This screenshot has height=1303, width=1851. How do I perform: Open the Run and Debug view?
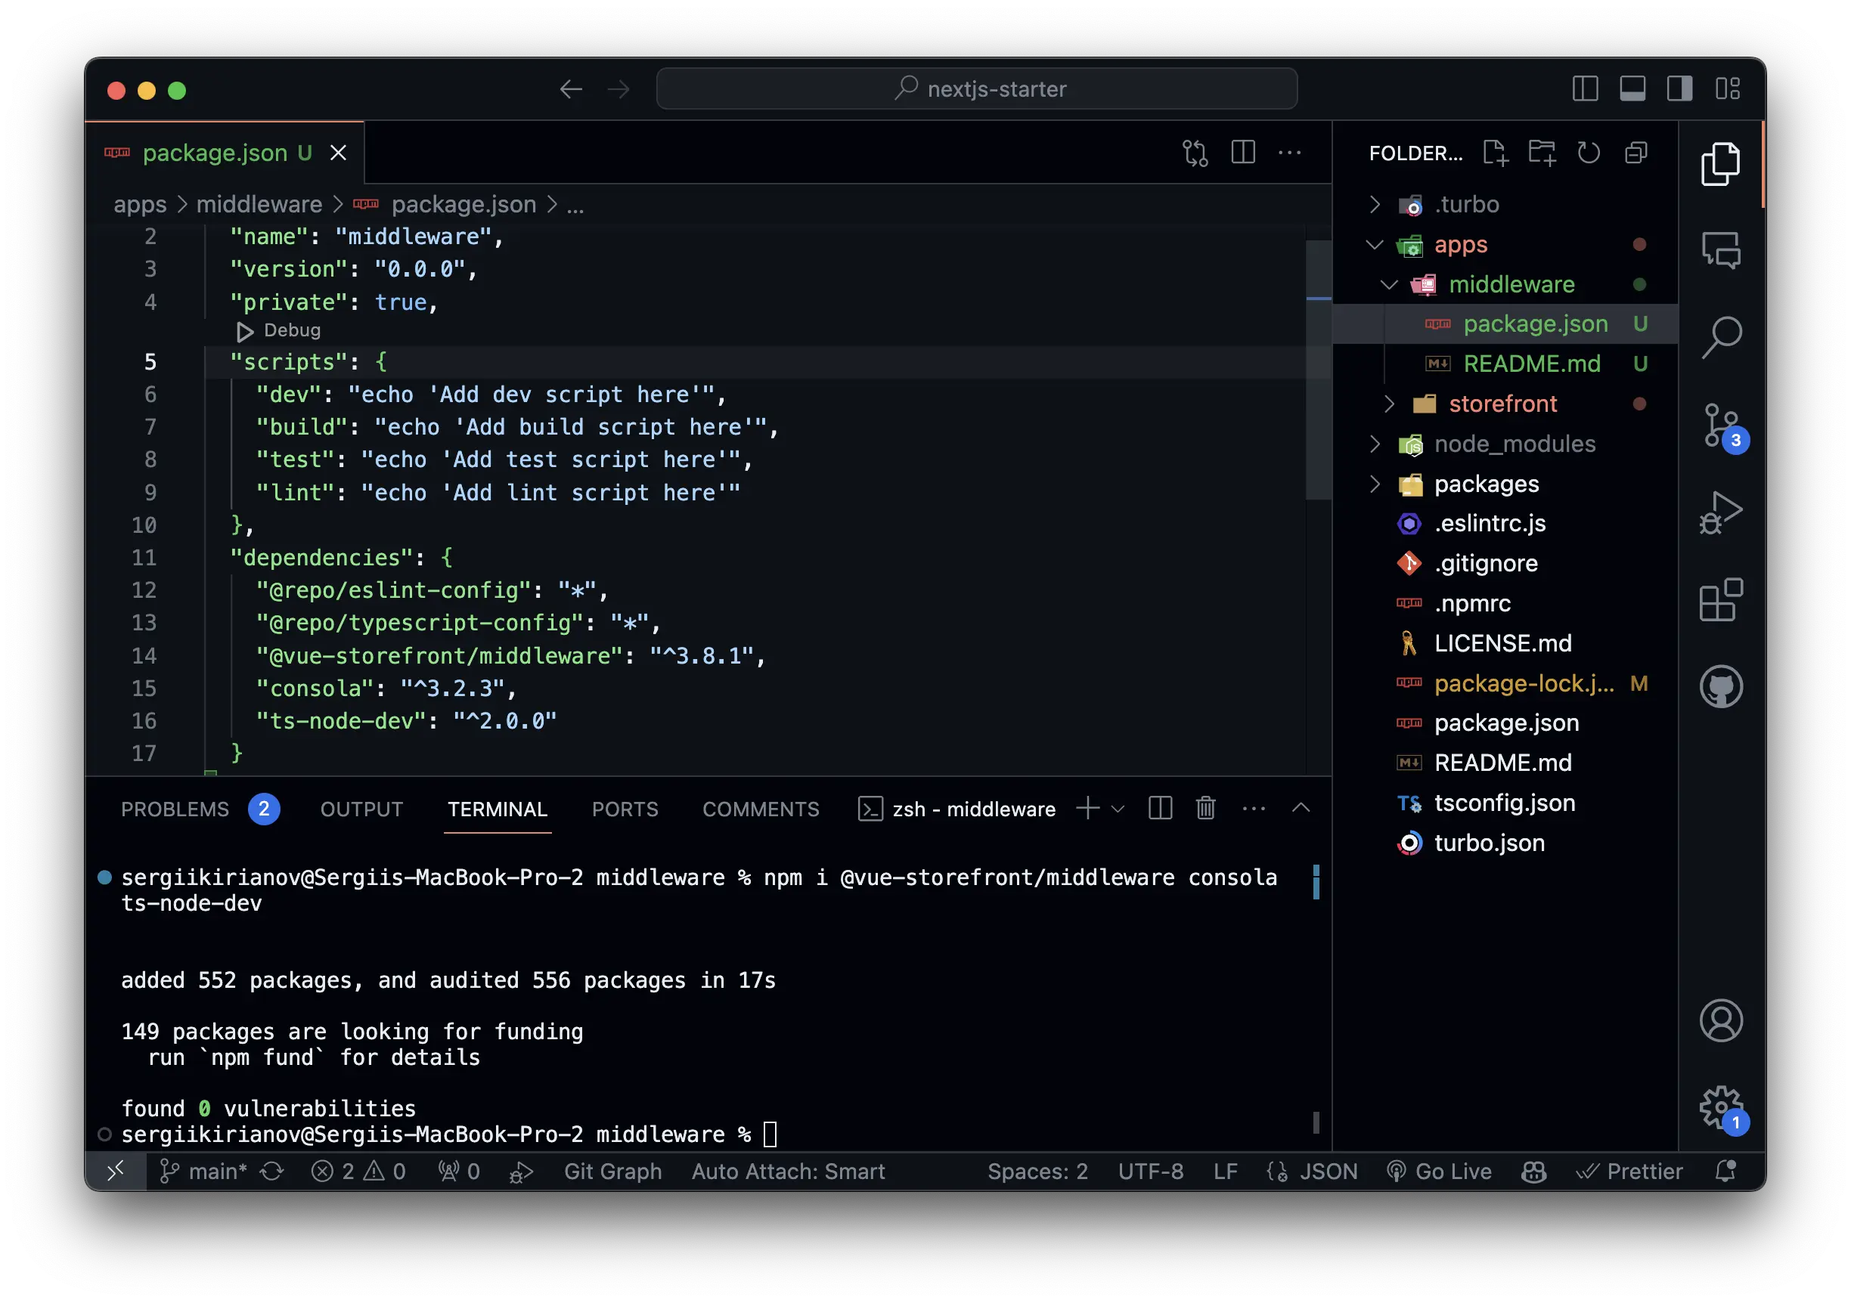coord(1720,512)
